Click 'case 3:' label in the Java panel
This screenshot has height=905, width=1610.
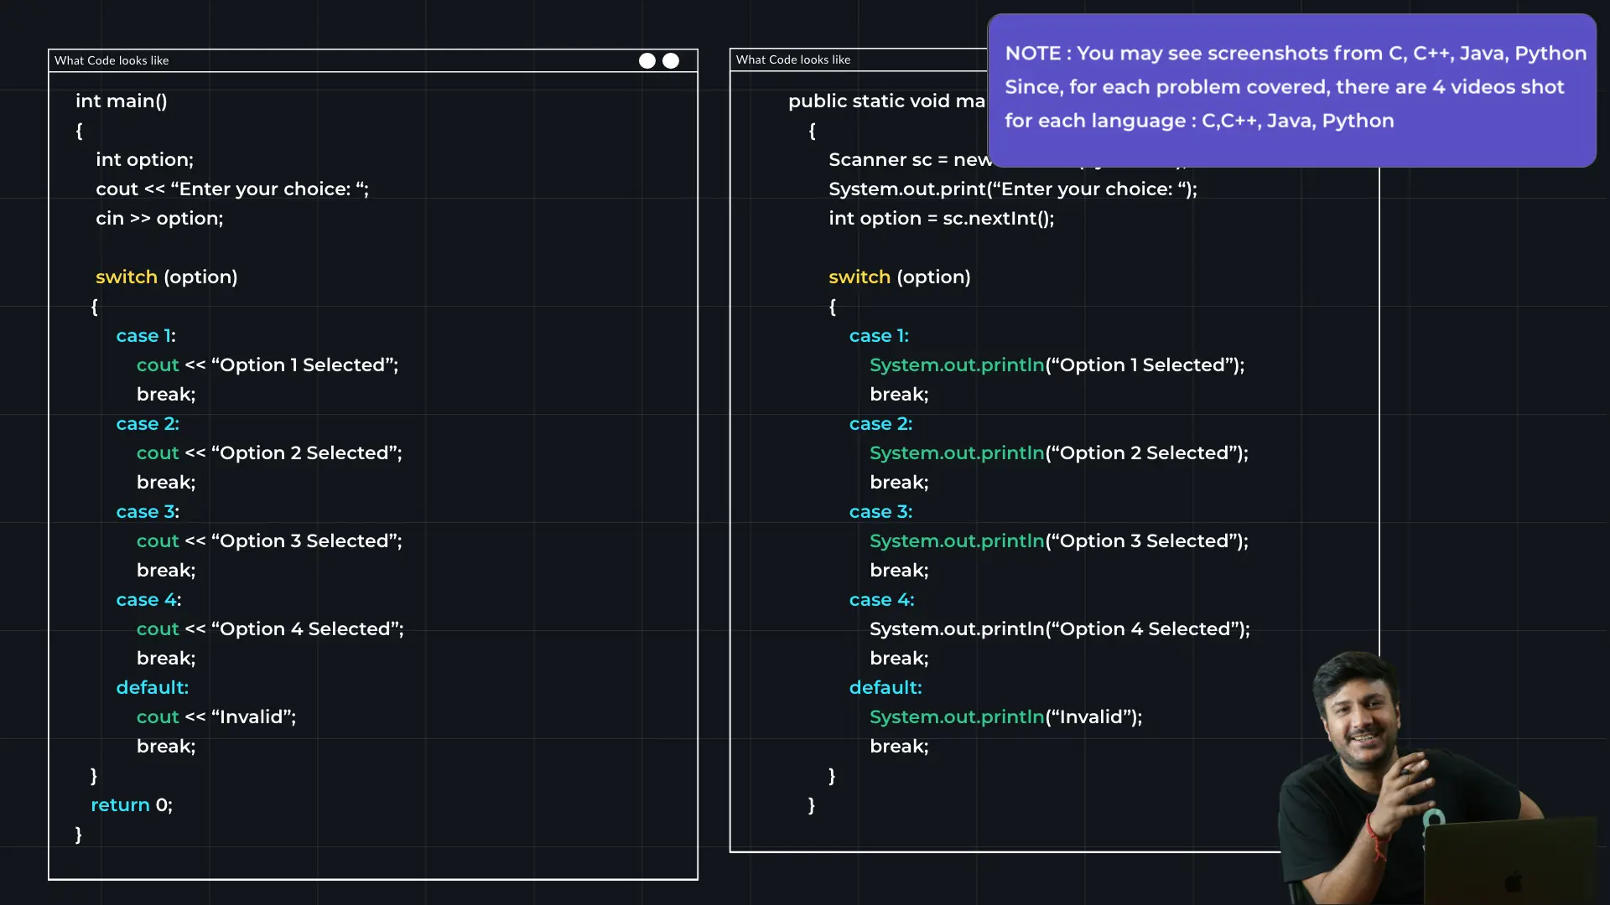click(880, 512)
